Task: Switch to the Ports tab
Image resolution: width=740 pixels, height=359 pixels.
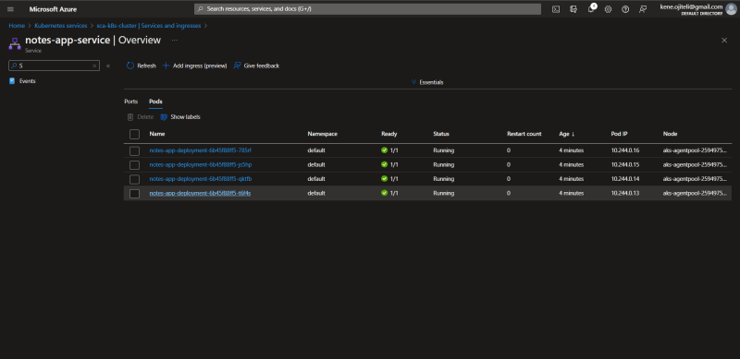Action: point(130,102)
